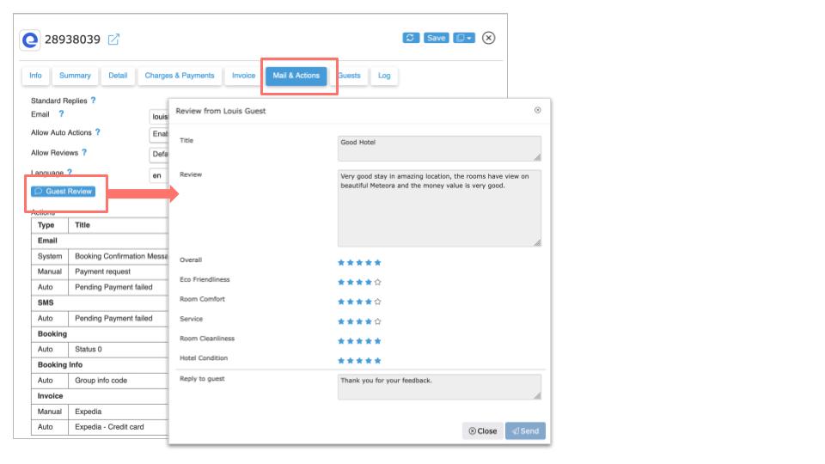Open the Guests tab
The height and width of the screenshot is (464, 825).
pyautogui.click(x=350, y=76)
